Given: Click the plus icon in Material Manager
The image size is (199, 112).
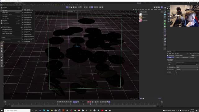Looking at the screenshot, I should pyautogui.click(x=141, y=12).
